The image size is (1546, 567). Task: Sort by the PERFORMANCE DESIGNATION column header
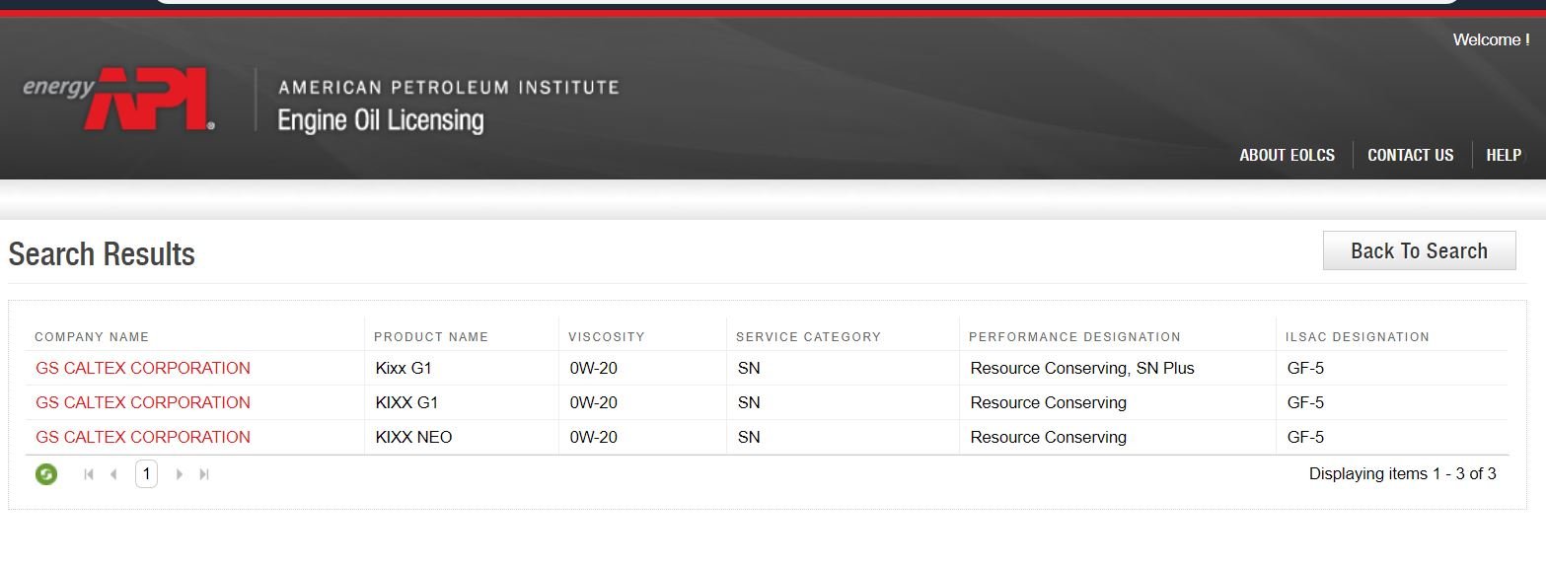pos(1074,336)
